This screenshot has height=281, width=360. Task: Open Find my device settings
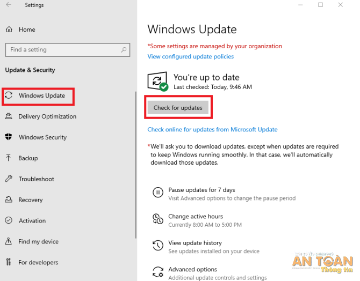pos(38,241)
